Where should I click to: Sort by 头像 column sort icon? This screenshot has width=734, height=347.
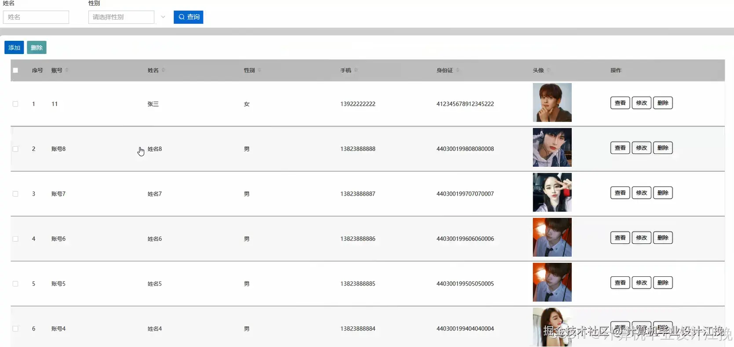[548, 70]
